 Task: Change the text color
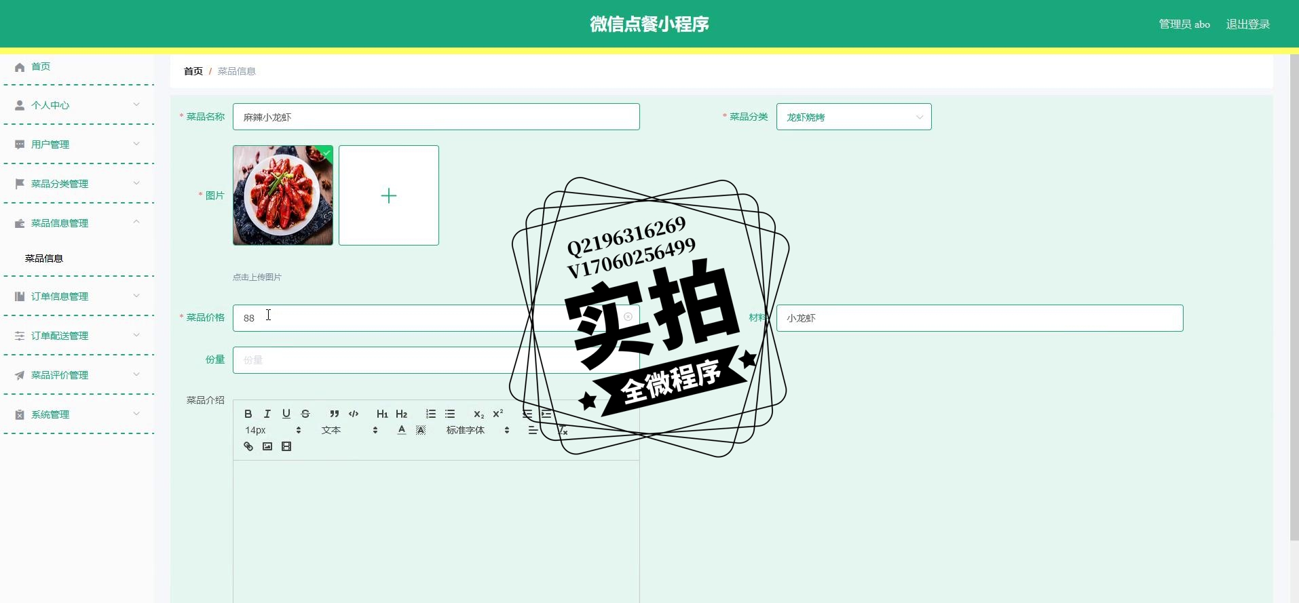click(402, 430)
